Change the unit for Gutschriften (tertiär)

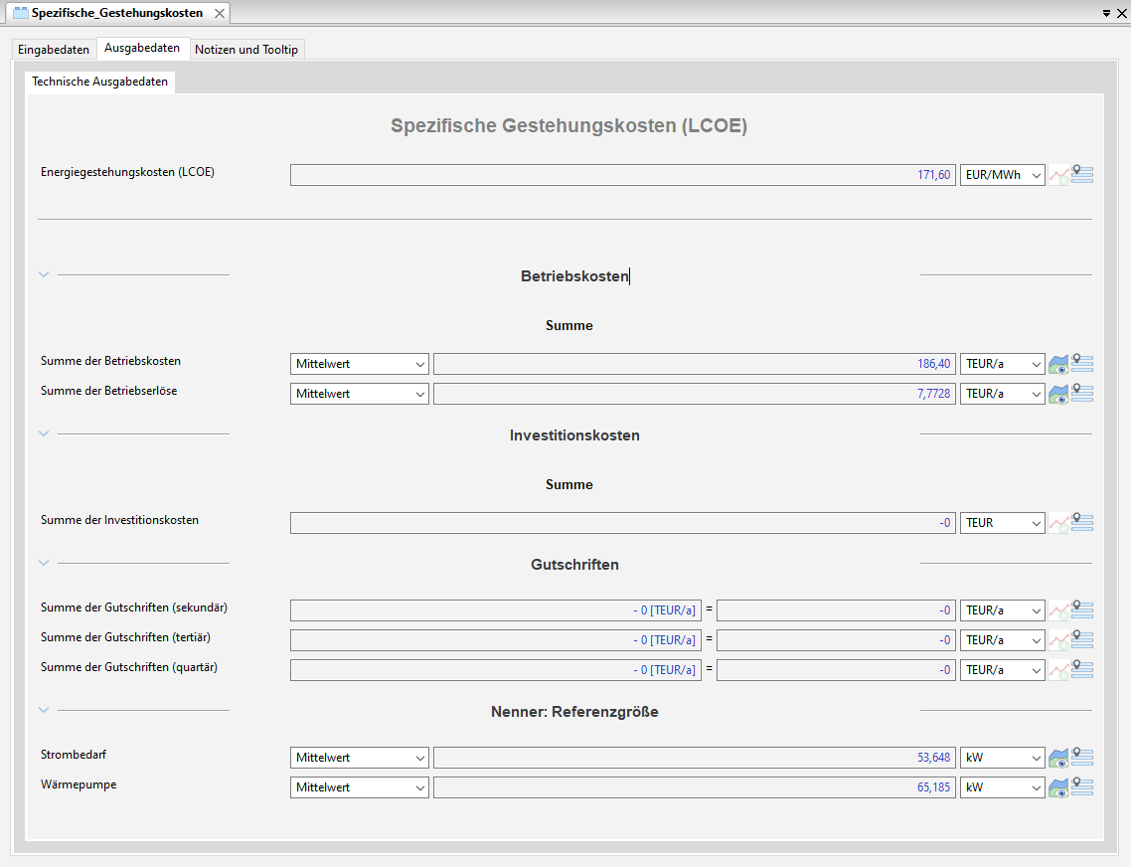(x=1003, y=640)
